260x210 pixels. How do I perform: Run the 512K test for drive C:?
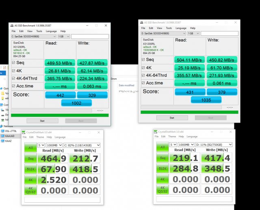point(30,169)
